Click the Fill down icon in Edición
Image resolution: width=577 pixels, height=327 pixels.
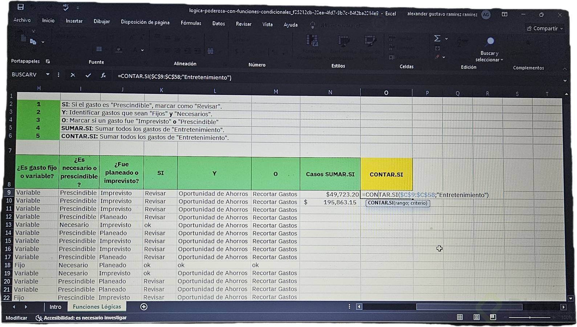click(438, 48)
